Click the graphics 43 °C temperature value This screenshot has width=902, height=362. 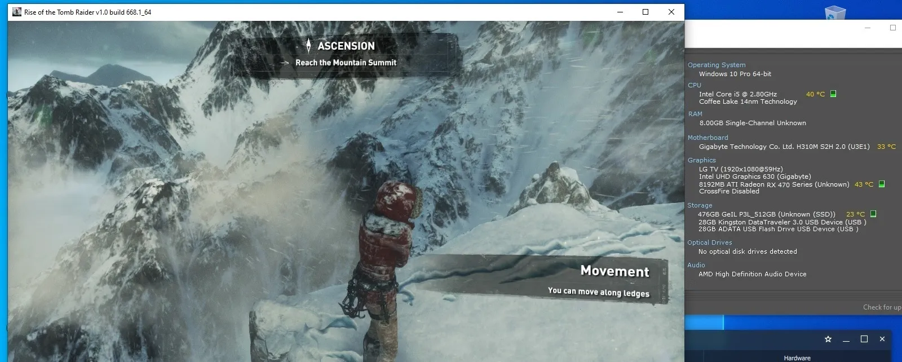(x=864, y=184)
